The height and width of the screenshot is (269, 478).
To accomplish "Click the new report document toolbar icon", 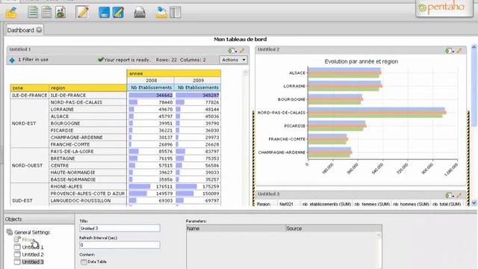I will tap(33, 12).
